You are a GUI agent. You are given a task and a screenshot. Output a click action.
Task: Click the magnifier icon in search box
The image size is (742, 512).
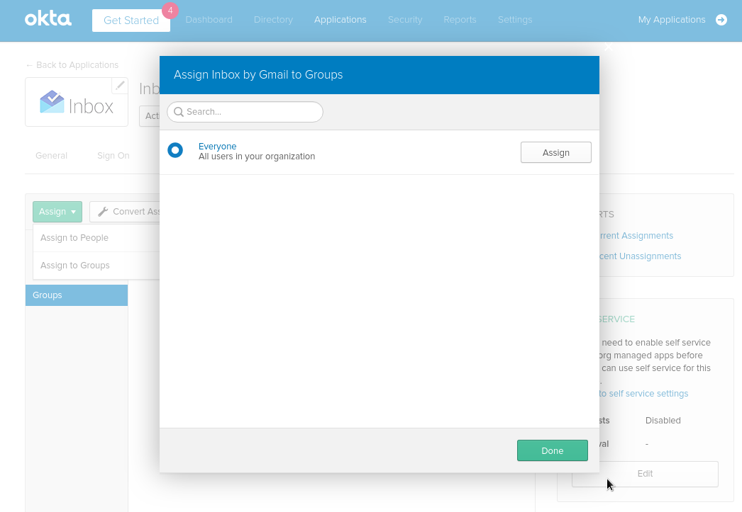pyautogui.click(x=178, y=112)
